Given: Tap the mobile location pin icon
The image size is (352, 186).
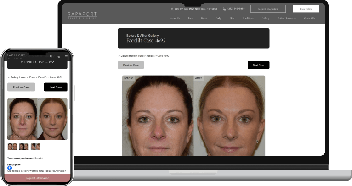Looking at the screenshot, I should [x=51, y=56].
